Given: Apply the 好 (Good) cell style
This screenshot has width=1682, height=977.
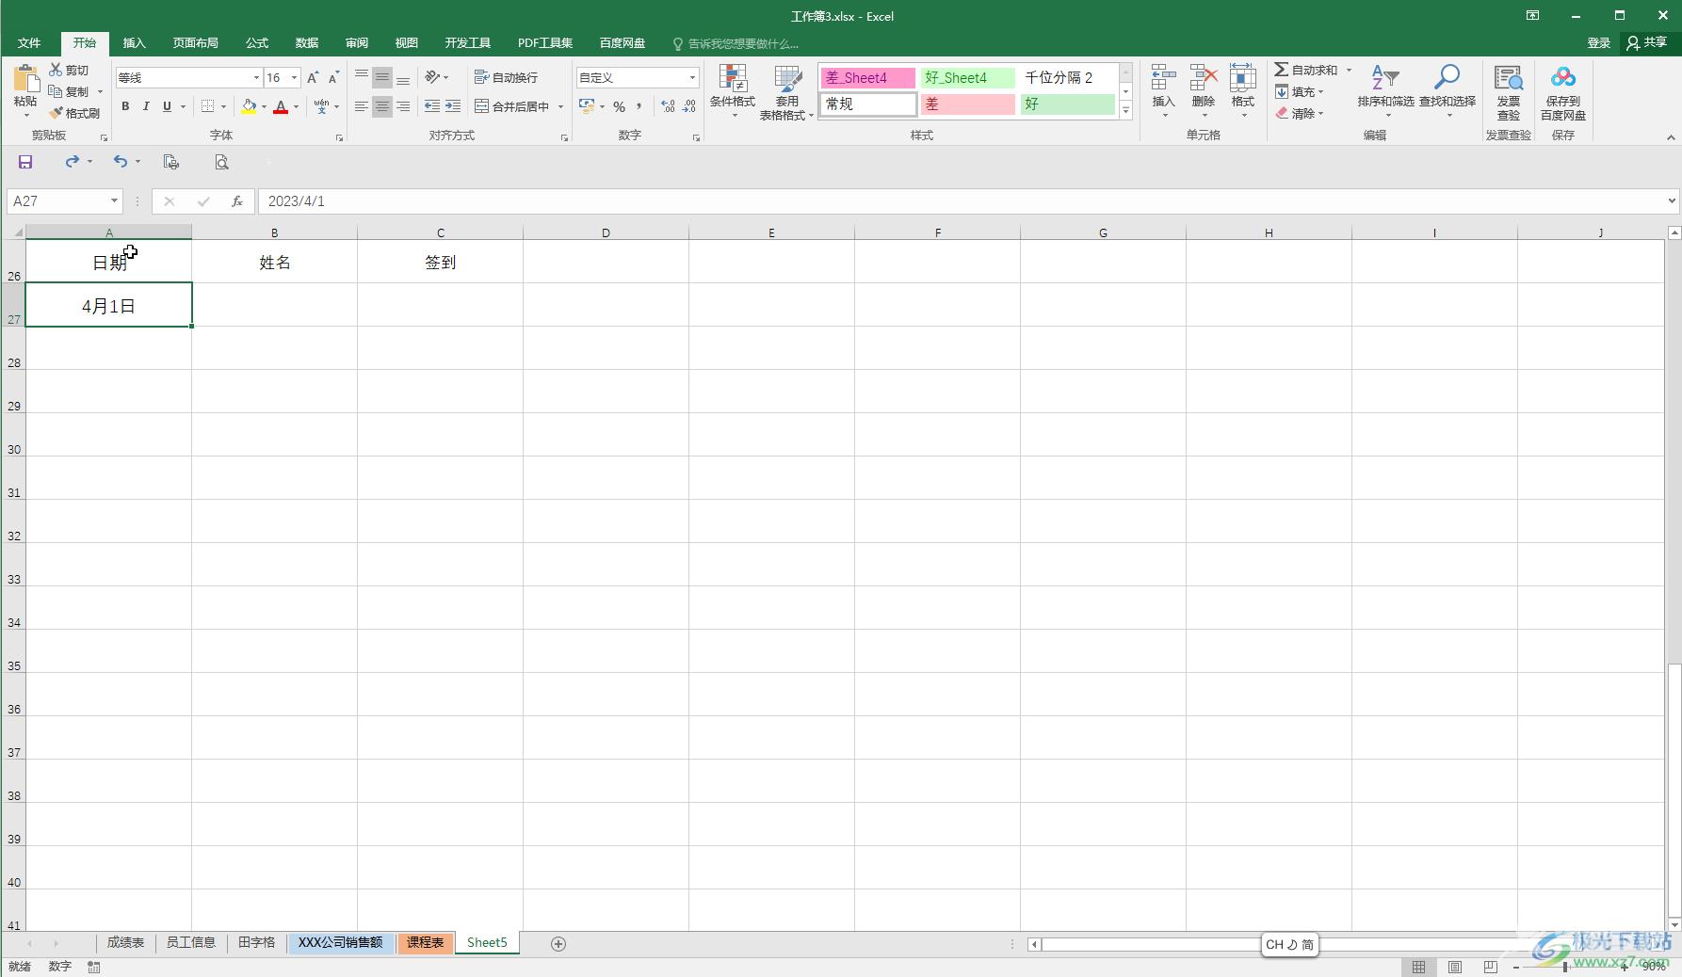Looking at the screenshot, I should (x=1067, y=104).
